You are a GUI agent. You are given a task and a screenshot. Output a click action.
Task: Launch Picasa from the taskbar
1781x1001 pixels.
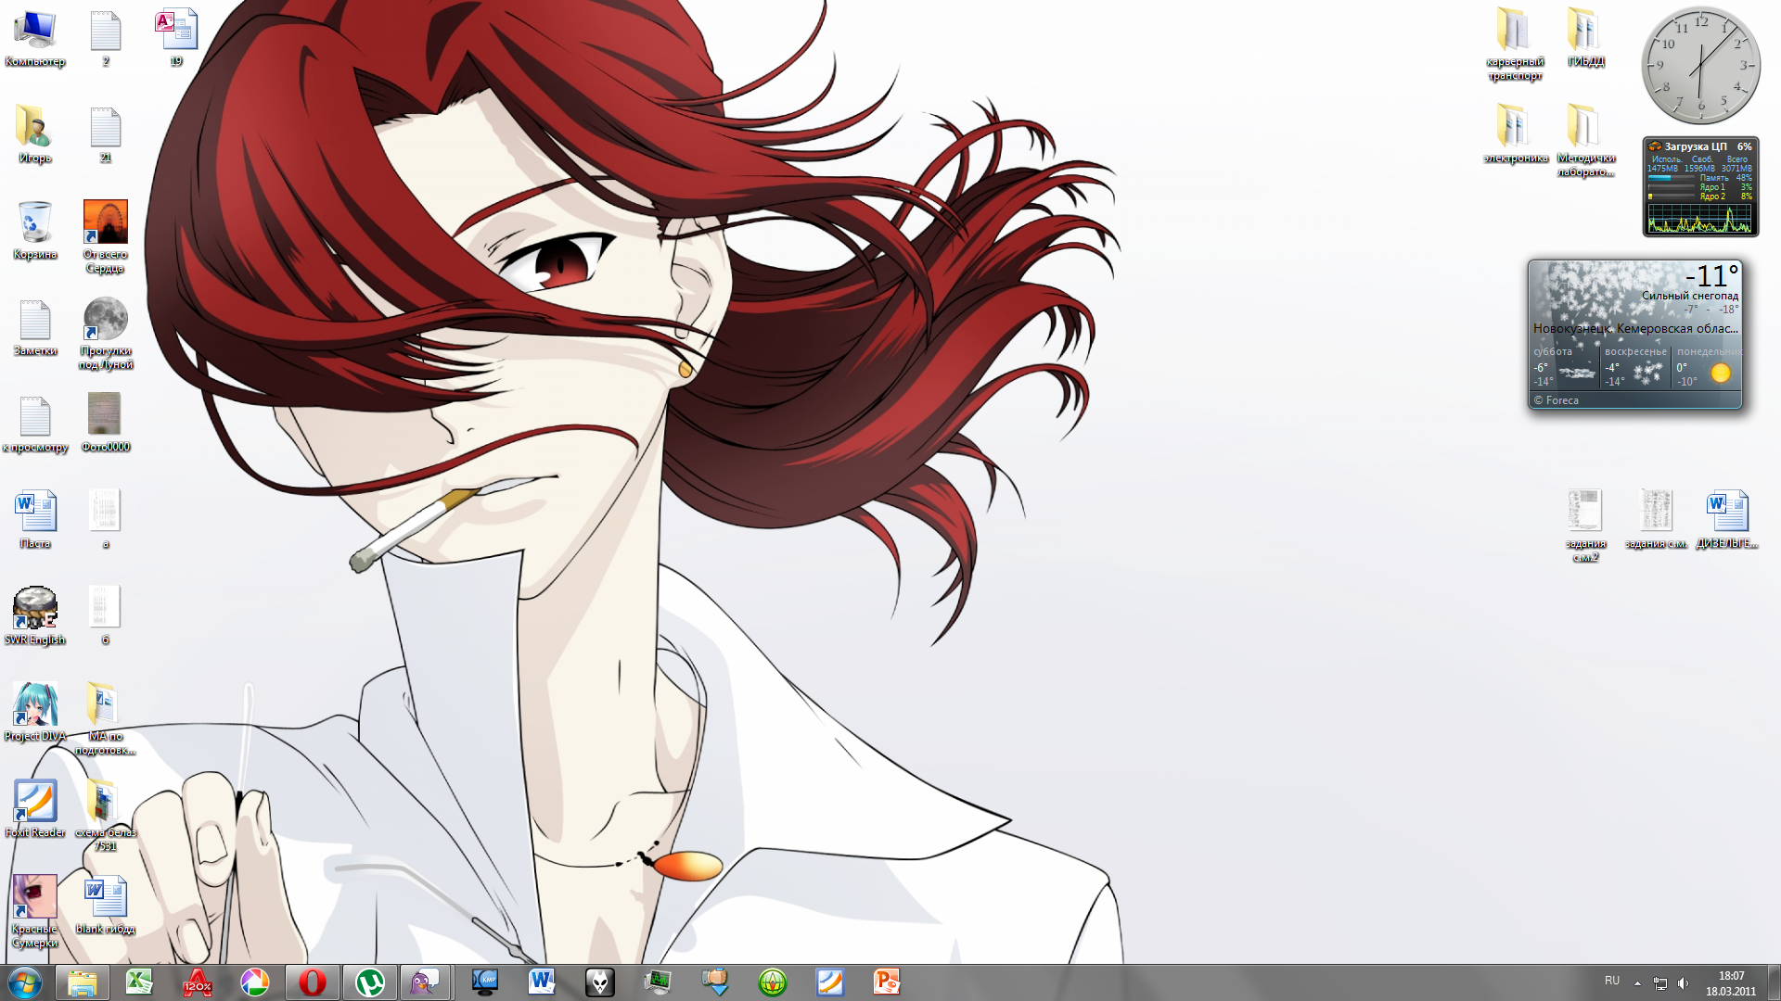pyautogui.click(x=254, y=982)
